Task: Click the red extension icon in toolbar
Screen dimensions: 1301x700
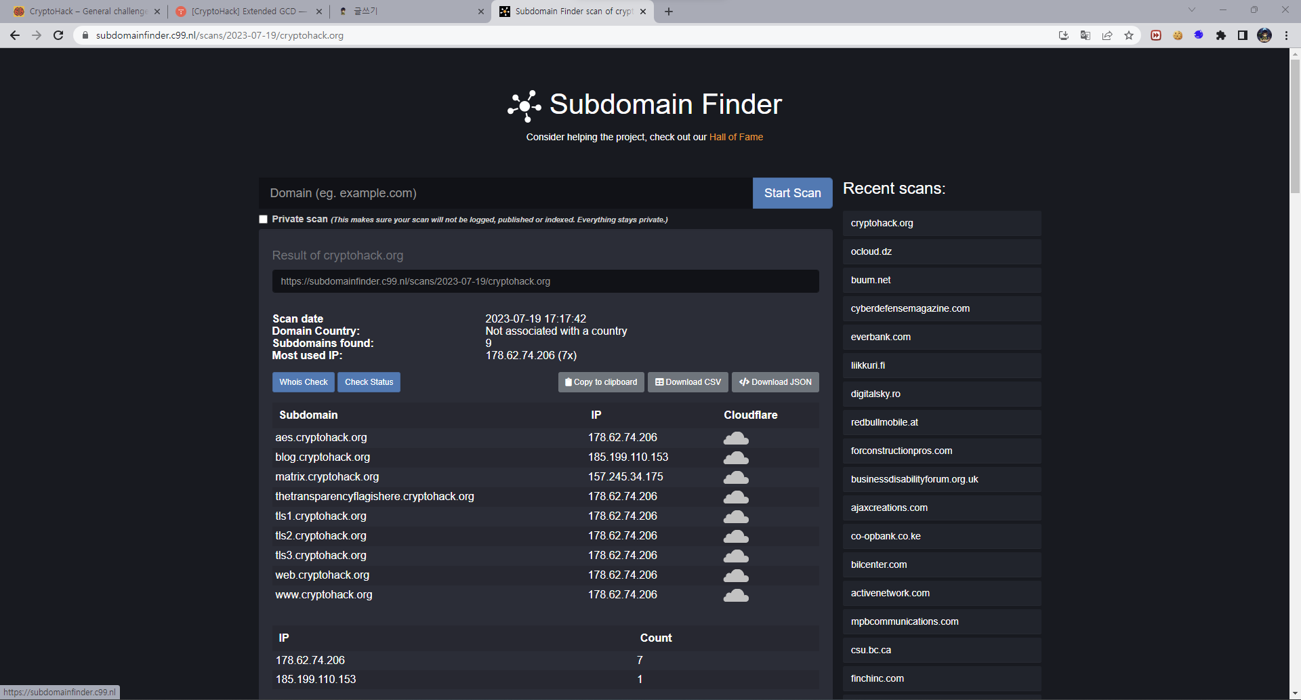Action: pyautogui.click(x=1156, y=35)
